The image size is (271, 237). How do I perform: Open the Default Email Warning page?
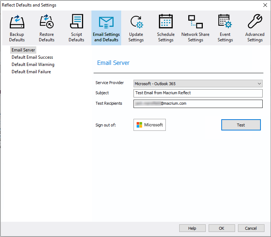click(x=33, y=65)
